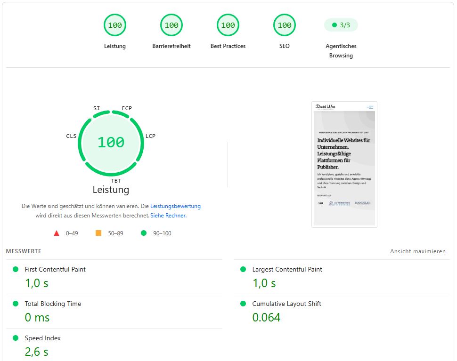Open the Leistungsbewertung link
Screen dimensions: 457x361
[x=175, y=206]
